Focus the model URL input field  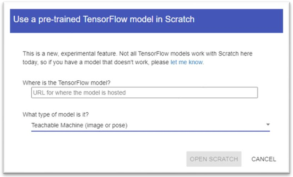(x=144, y=93)
